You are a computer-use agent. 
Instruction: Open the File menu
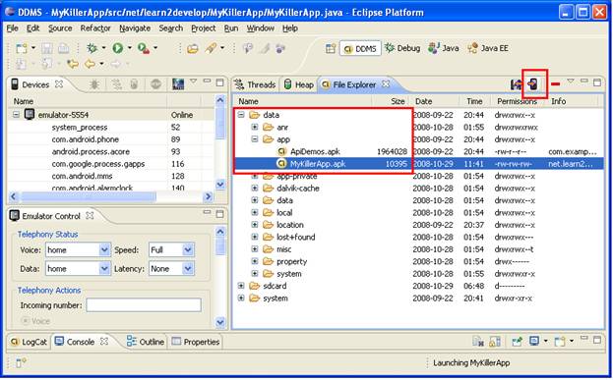point(13,28)
